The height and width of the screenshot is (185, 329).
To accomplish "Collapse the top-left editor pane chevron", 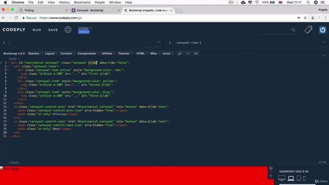I will coord(159,42).
